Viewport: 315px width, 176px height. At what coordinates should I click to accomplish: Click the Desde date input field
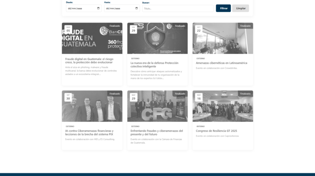[80, 8]
